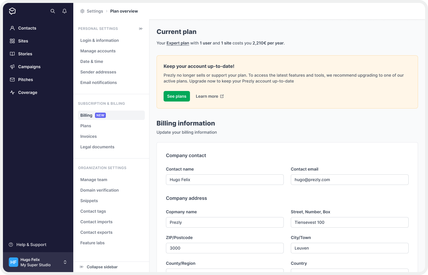Open Contact tags settings
The image size is (428, 275).
point(93,211)
